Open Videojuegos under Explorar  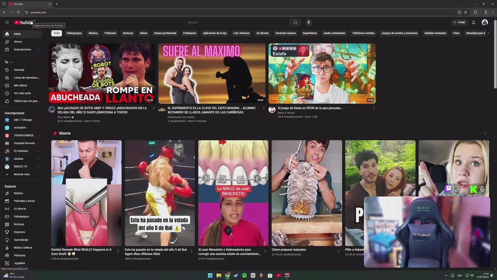click(x=21, y=217)
